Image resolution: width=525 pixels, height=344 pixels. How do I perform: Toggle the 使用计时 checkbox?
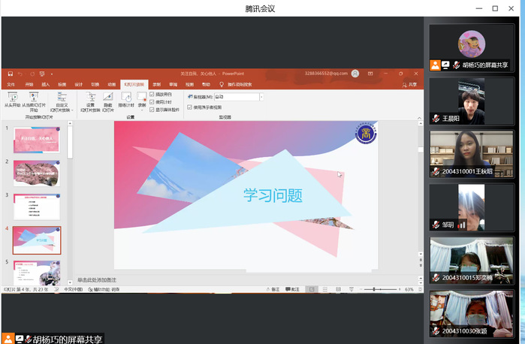(152, 101)
